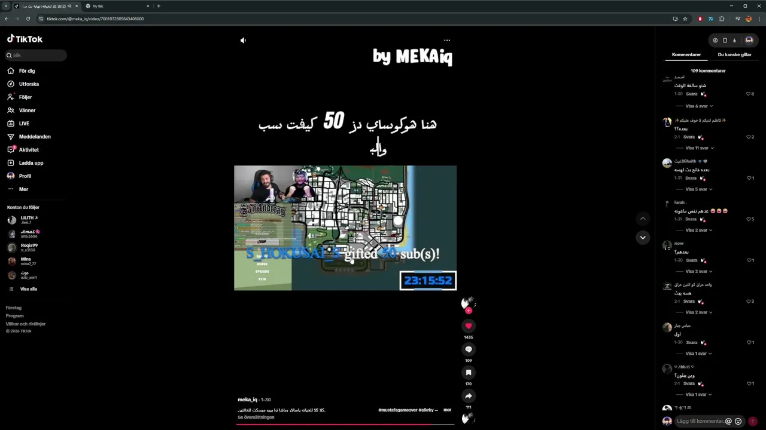
Task: Open the browser Extensions puzzle icon
Action: (722, 19)
